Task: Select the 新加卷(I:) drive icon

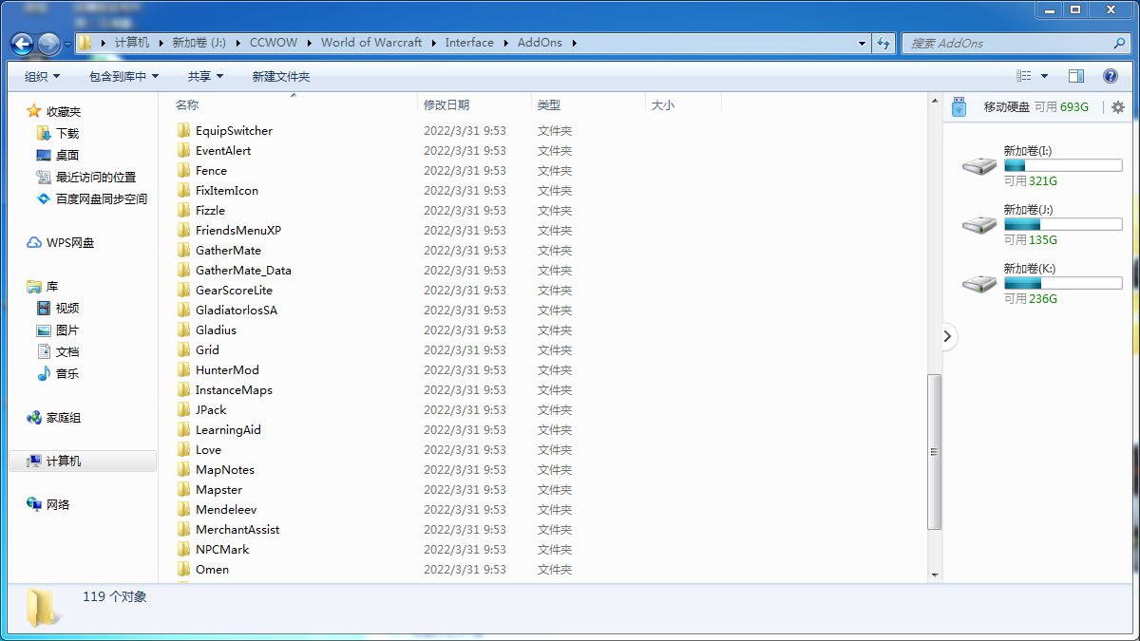Action: pos(978,166)
